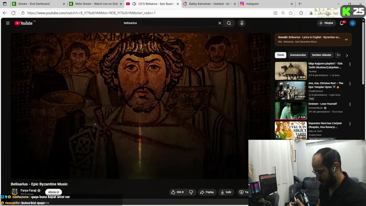
Task: Open browser apps/split icon in address bar
Action: click(x=275, y=13)
